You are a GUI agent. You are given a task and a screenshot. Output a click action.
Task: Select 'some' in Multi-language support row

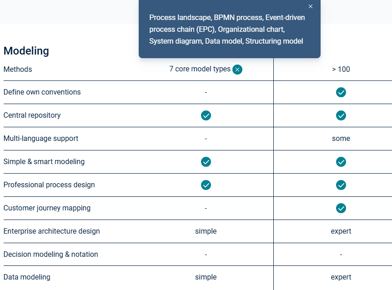[x=341, y=138]
